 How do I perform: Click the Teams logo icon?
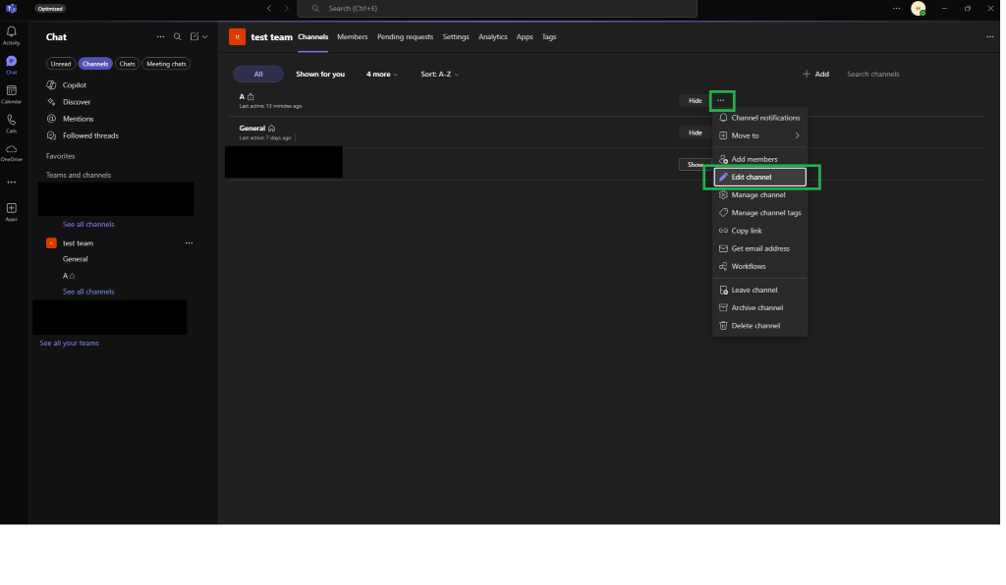pos(12,8)
